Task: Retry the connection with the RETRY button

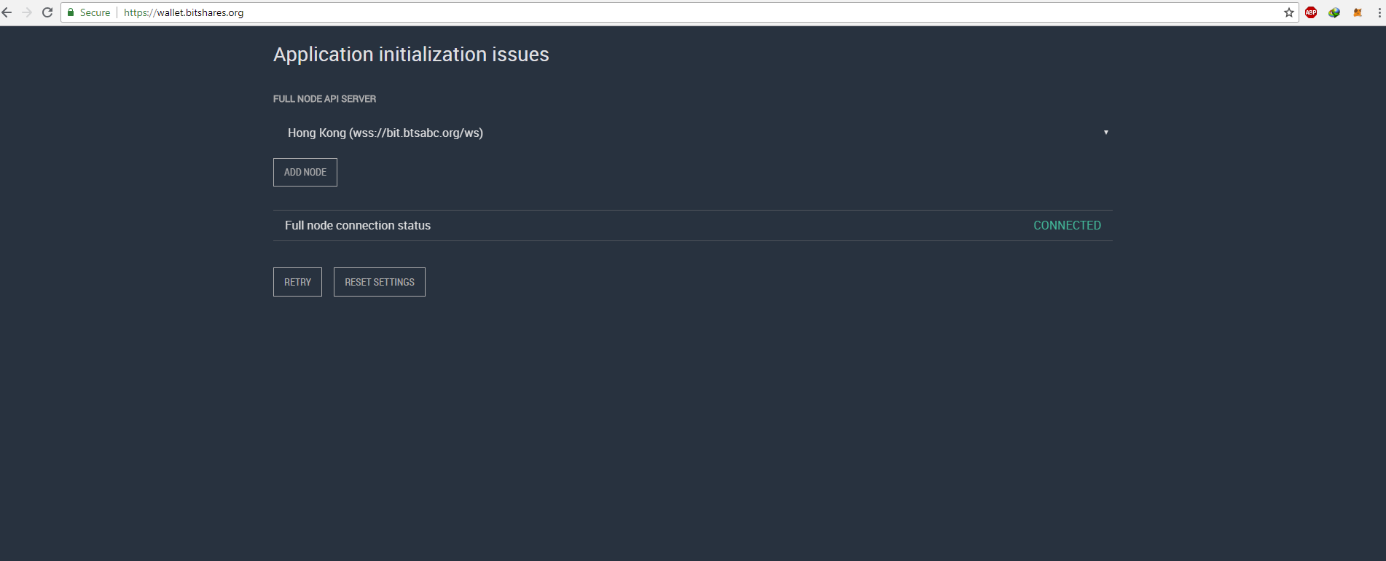Action: click(297, 282)
